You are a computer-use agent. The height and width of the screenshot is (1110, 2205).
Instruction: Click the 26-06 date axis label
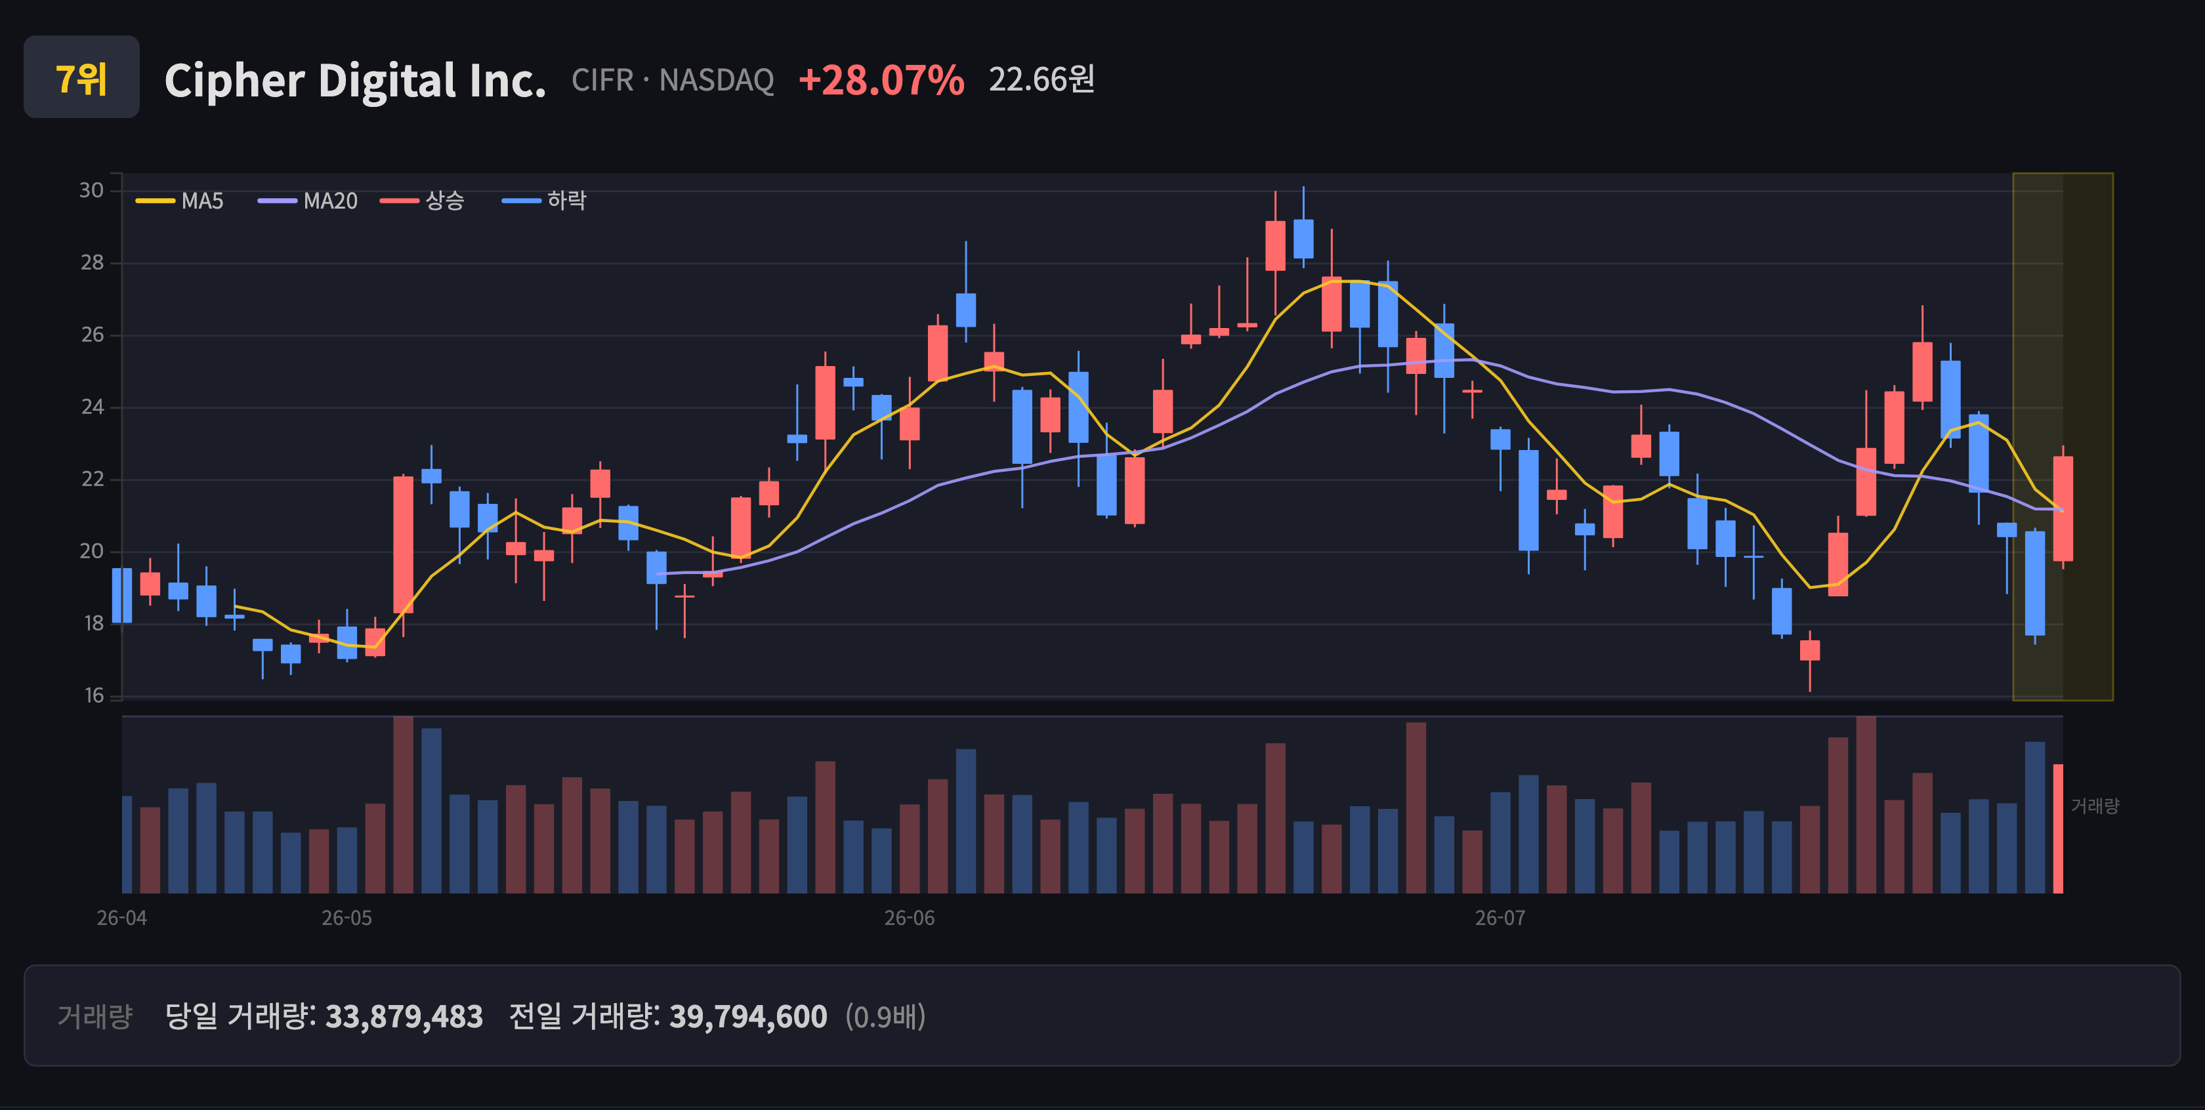[x=909, y=918]
